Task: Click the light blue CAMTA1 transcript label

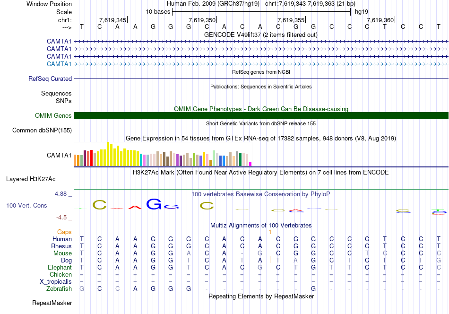Action: point(59,64)
